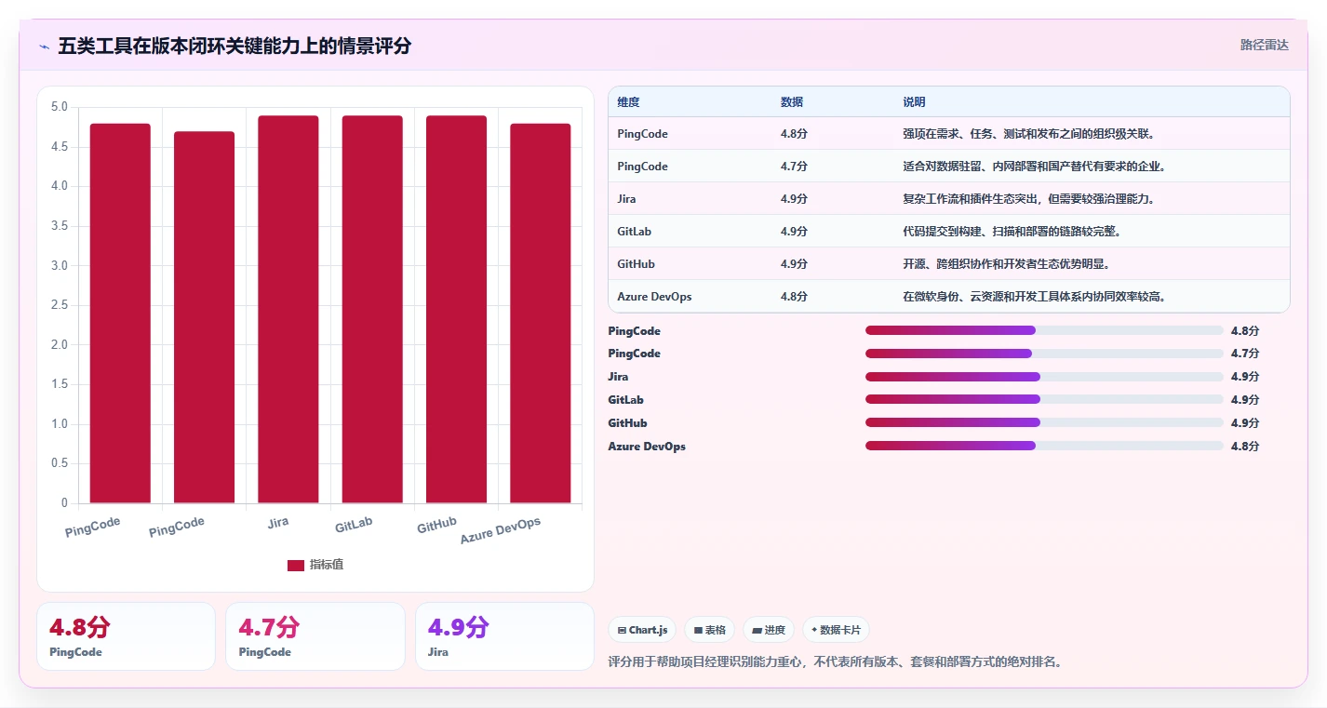Click the description 适合对数据驻留、内网部署和国产替代有要求的企业。
The image size is (1327, 708).
click(x=1035, y=167)
